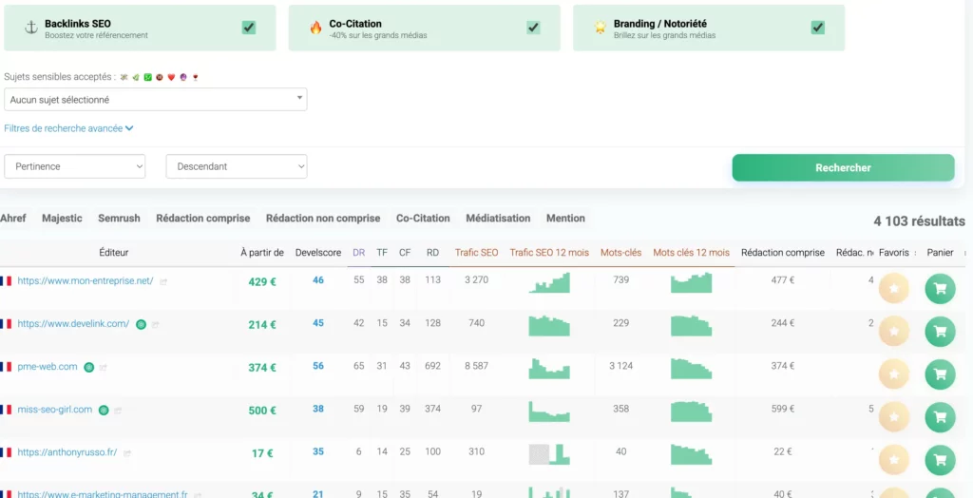Click the Rechercher button
The width and height of the screenshot is (973, 498).
pos(844,167)
